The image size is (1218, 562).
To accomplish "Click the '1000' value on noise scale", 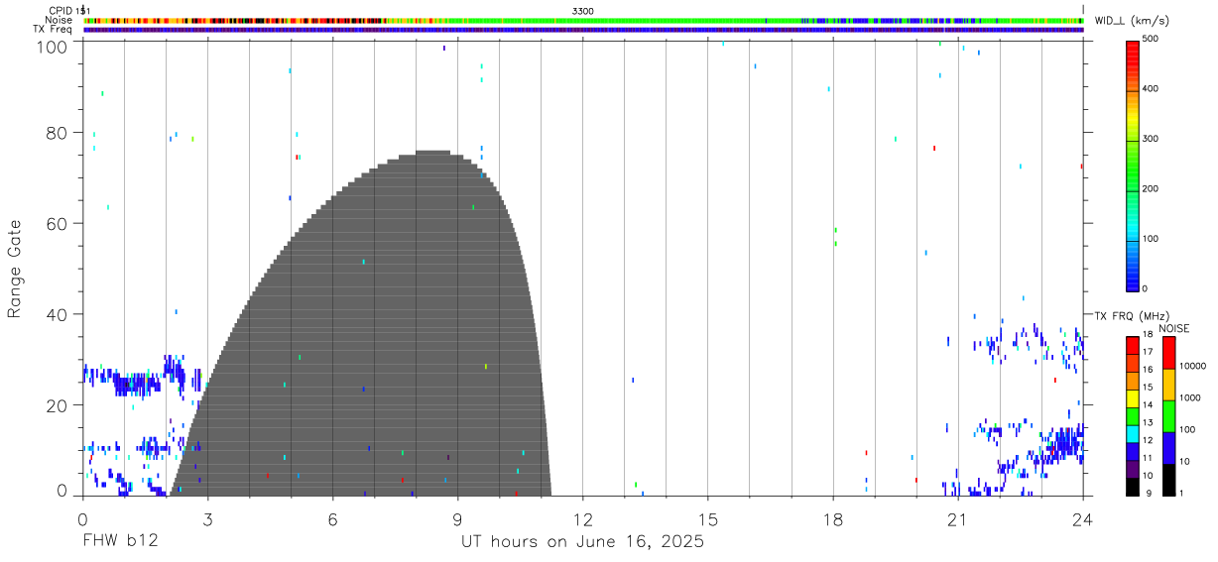I will (x=1190, y=397).
